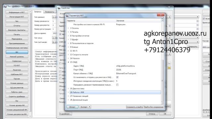Expand the 19 Диагностика section
212x119 pixels.
(69, 89)
